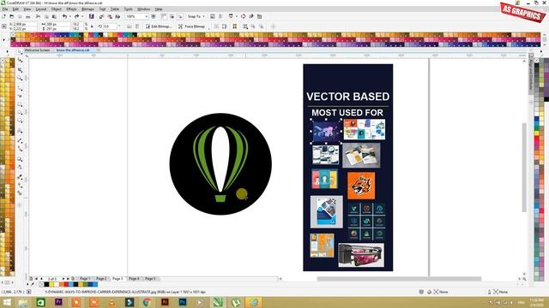Pick the red swatch in document palette
The height and width of the screenshot is (308, 549).
(x=66, y=284)
